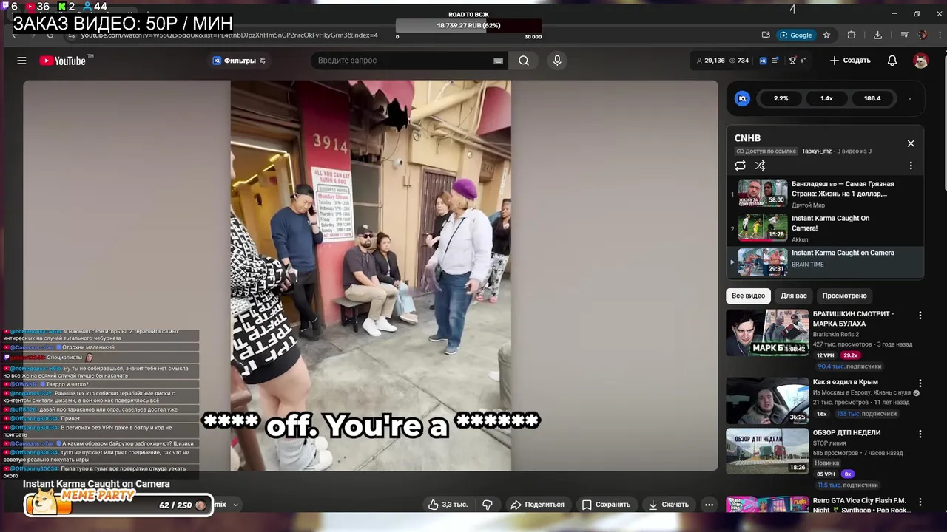Viewport: 947px width, 532px height.
Task: Open the Как я ездил в Крым video title
Action: click(x=845, y=382)
